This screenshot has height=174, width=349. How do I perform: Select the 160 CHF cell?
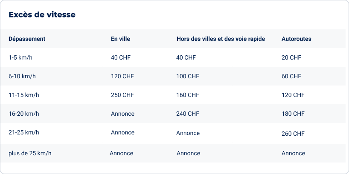point(188,95)
